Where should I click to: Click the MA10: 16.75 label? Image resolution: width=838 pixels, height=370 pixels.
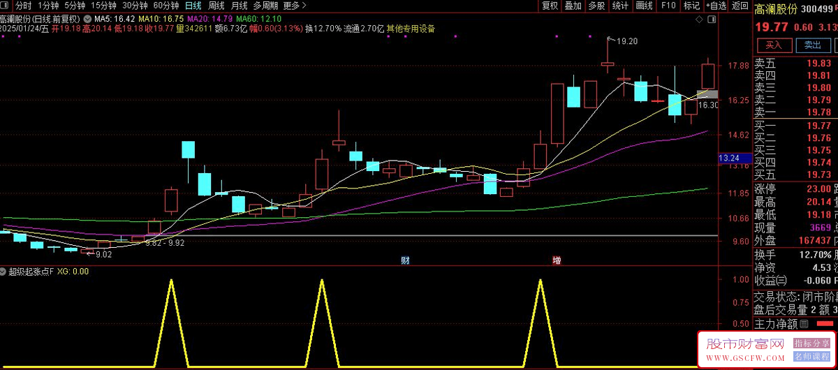161,18
